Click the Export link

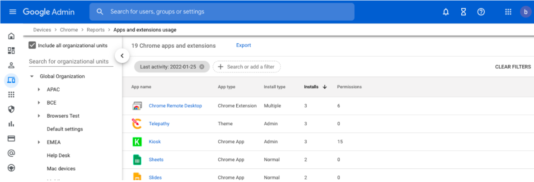[x=244, y=45]
